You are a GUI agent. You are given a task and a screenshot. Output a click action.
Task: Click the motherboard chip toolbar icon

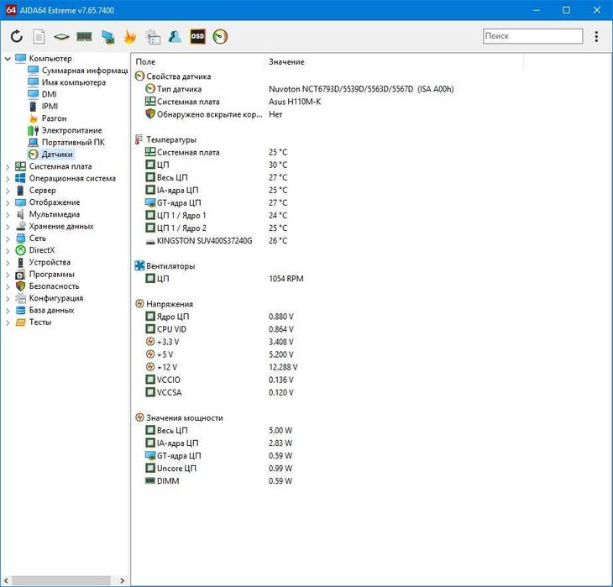pos(61,37)
